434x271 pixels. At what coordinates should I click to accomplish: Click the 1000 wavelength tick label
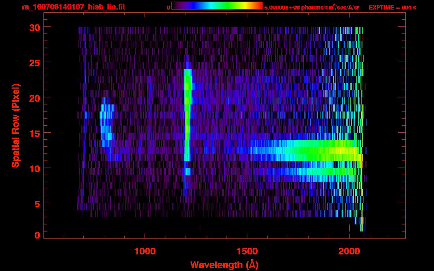pos(145,251)
